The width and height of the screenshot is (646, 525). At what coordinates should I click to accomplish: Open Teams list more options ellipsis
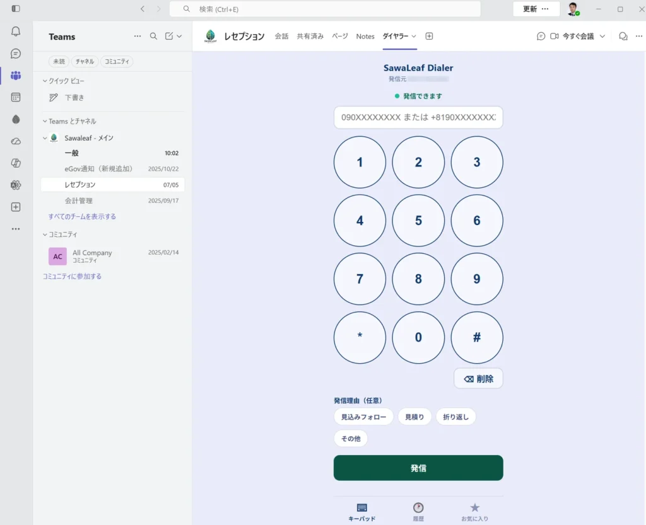point(137,36)
